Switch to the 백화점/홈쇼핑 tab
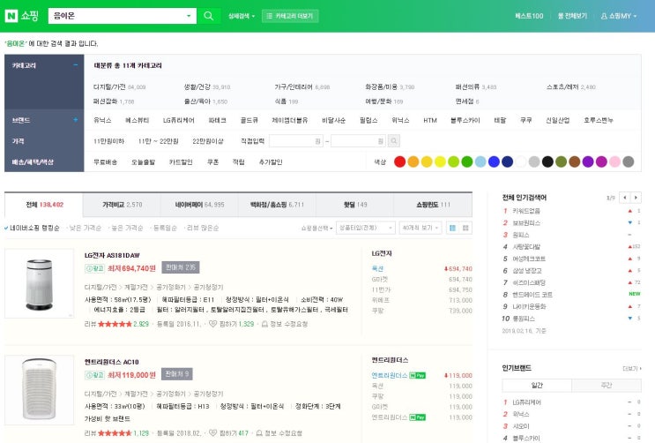Image resolution: width=655 pixels, height=443 pixels. [x=277, y=205]
